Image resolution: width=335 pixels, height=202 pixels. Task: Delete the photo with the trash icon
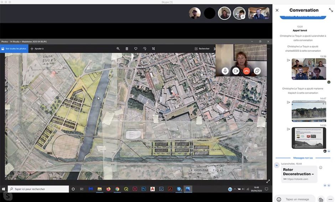[x=127, y=49]
